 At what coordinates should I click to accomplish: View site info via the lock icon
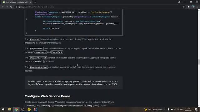16,7
